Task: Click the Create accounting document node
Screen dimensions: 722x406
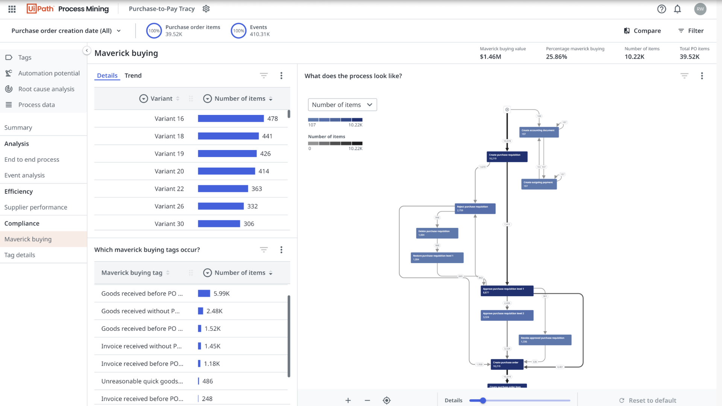Action: pos(539,132)
